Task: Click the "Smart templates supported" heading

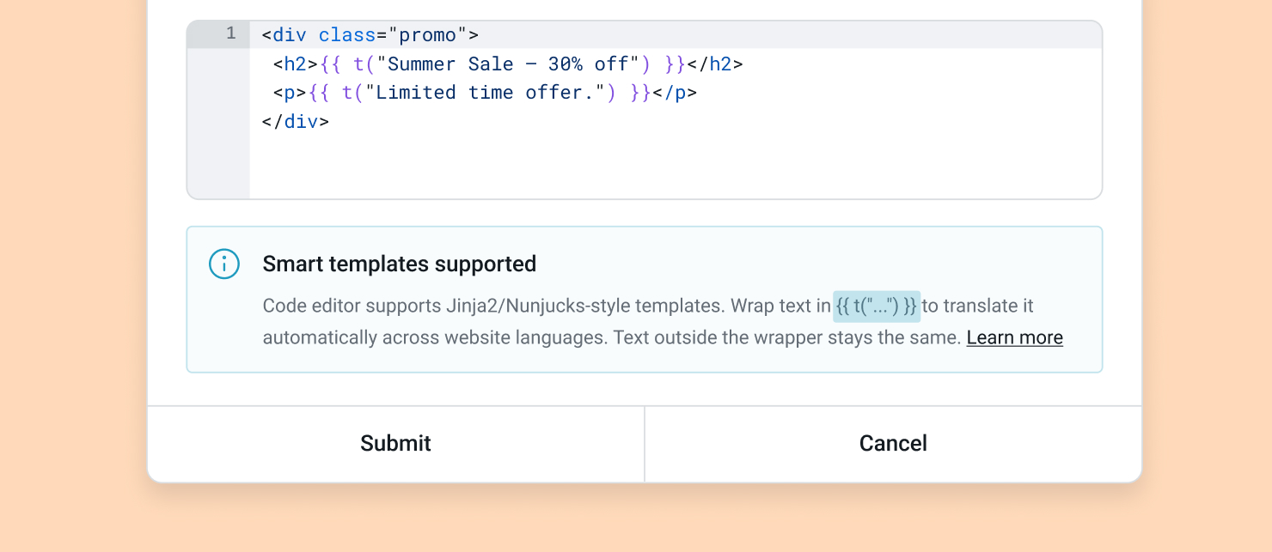Action: pos(400,264)
